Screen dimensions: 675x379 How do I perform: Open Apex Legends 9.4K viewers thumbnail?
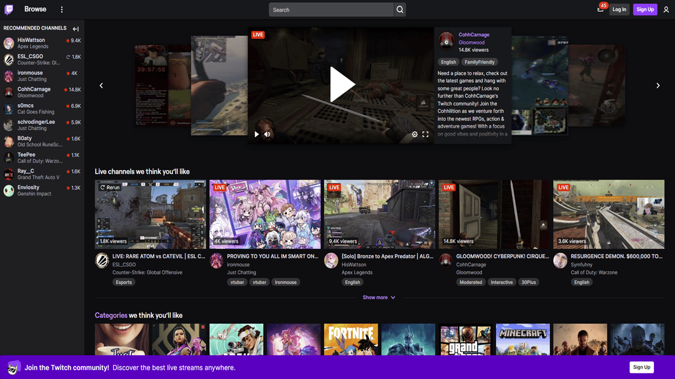380,214
